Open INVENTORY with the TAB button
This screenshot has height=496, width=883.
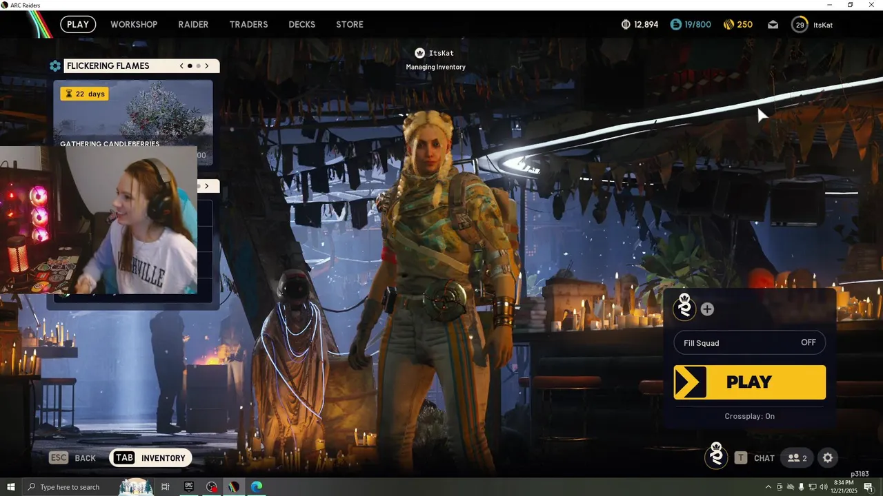[x=150, y=458]
